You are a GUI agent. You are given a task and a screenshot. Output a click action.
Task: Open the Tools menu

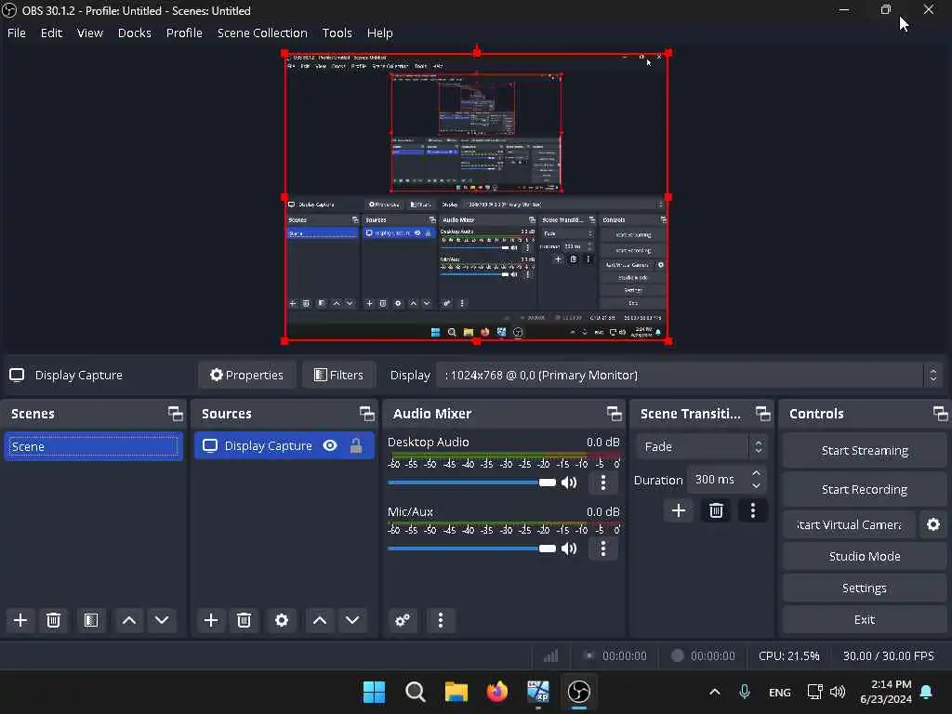tap(337, 33)
